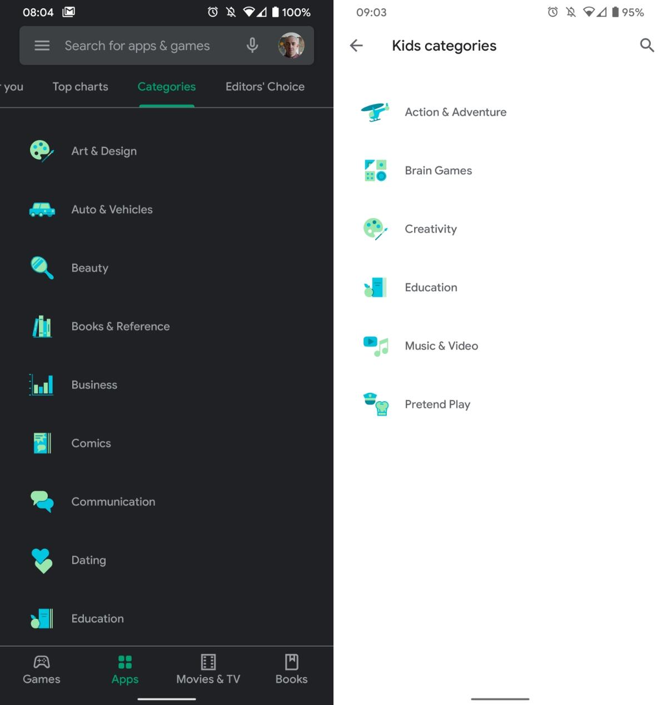Select the Categories tab
The image size is (667, 705).
point(167,87)
